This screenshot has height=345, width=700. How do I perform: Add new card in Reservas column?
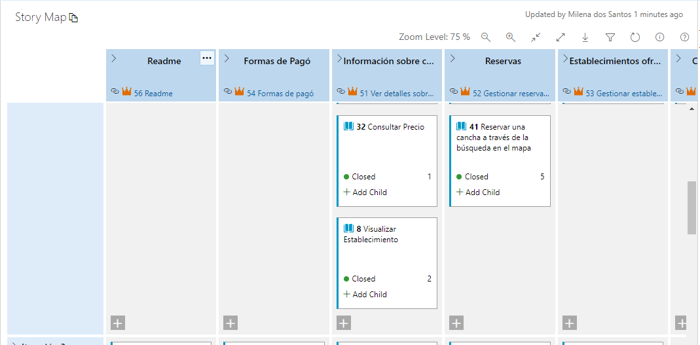tap(456, 323)
